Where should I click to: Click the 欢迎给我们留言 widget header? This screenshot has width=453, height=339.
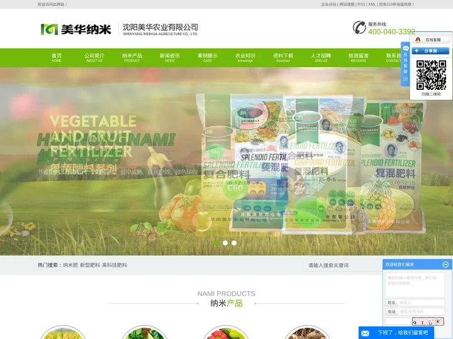coord(417,264)
